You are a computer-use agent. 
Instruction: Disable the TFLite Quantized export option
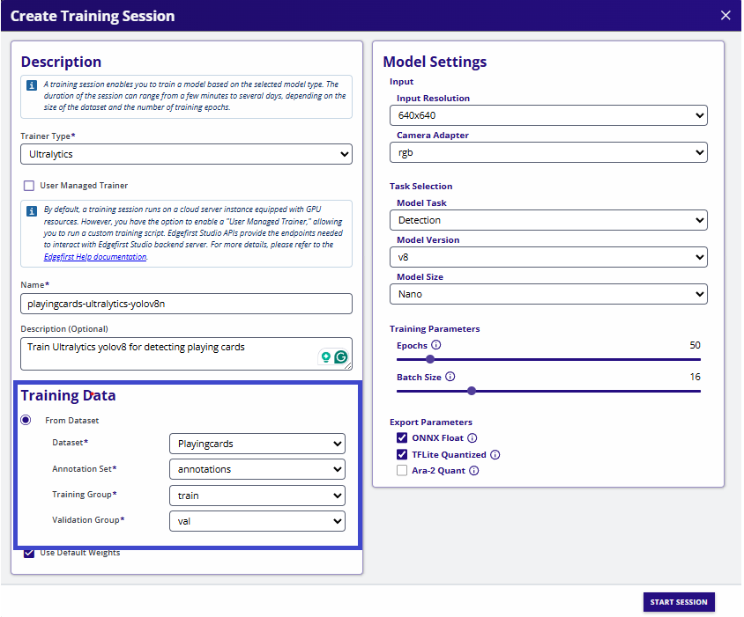pyautogui.click(x=401, y=454)
